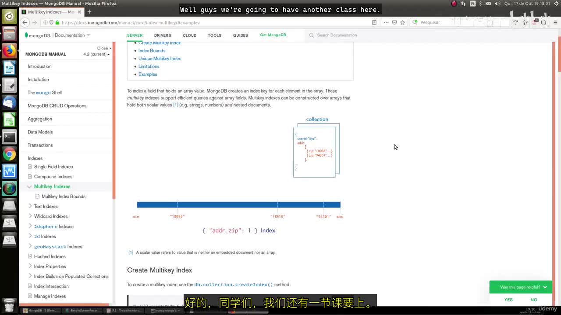Bookmark this page with the star icon
The image size is (561, 315).
(402, 22)
